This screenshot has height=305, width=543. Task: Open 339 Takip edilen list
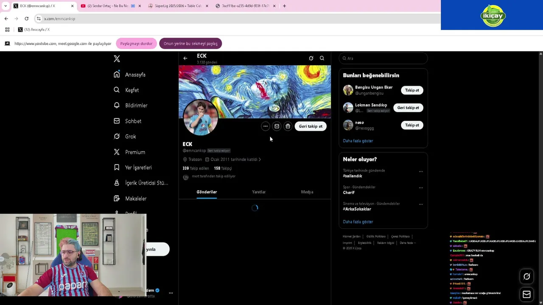point(196,168)
